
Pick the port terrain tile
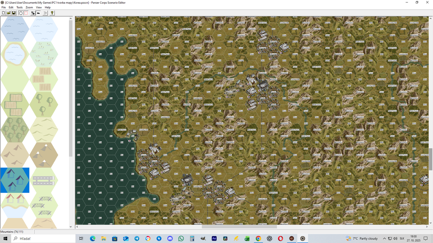15,205
